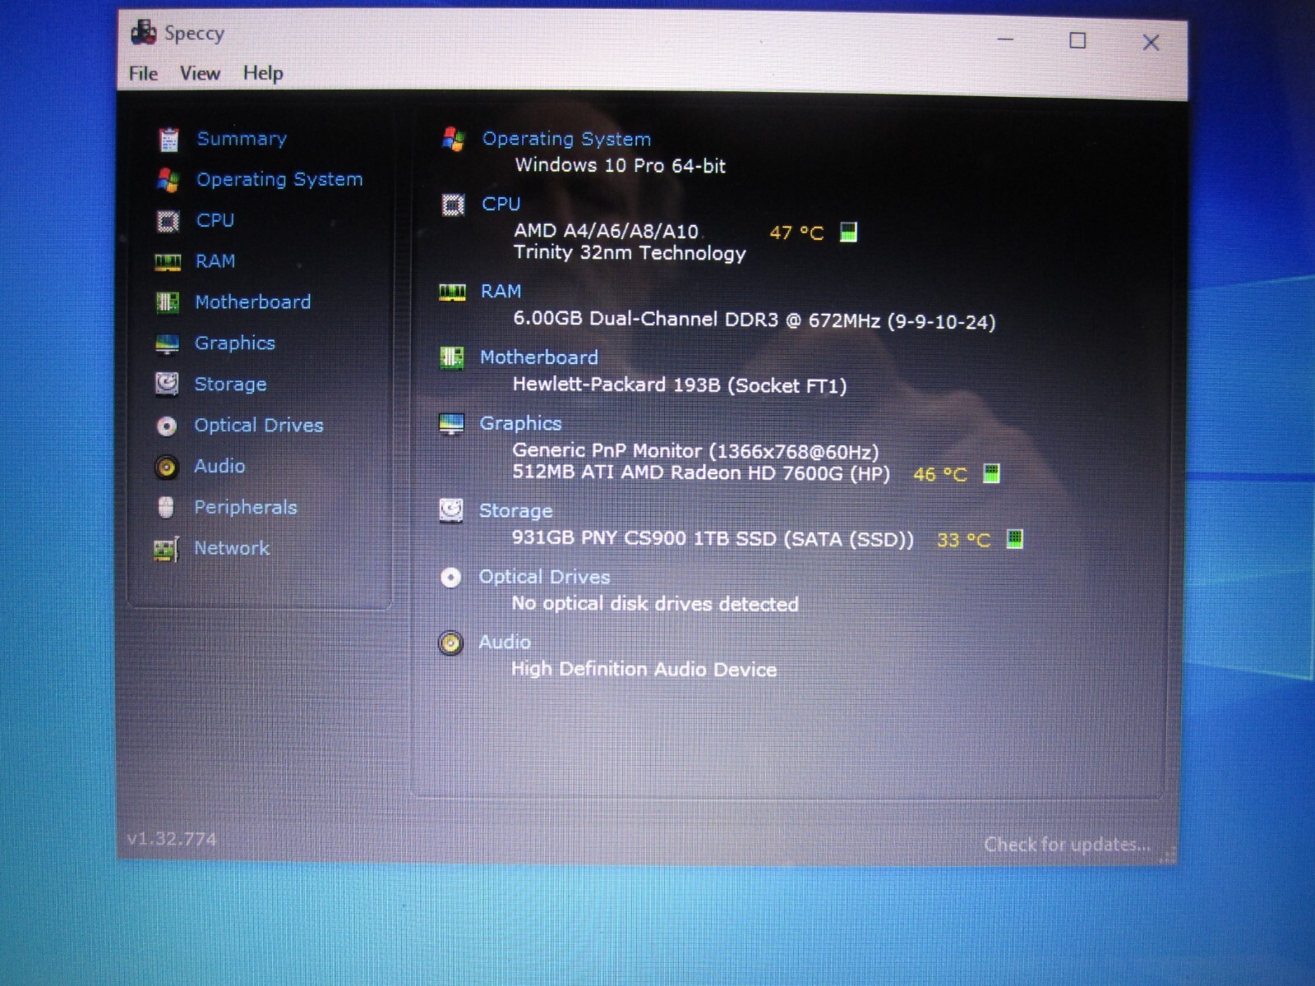Click the Generic PnP Monitor text
This screenshot has height=986, width=1315.
pos(695,451)
